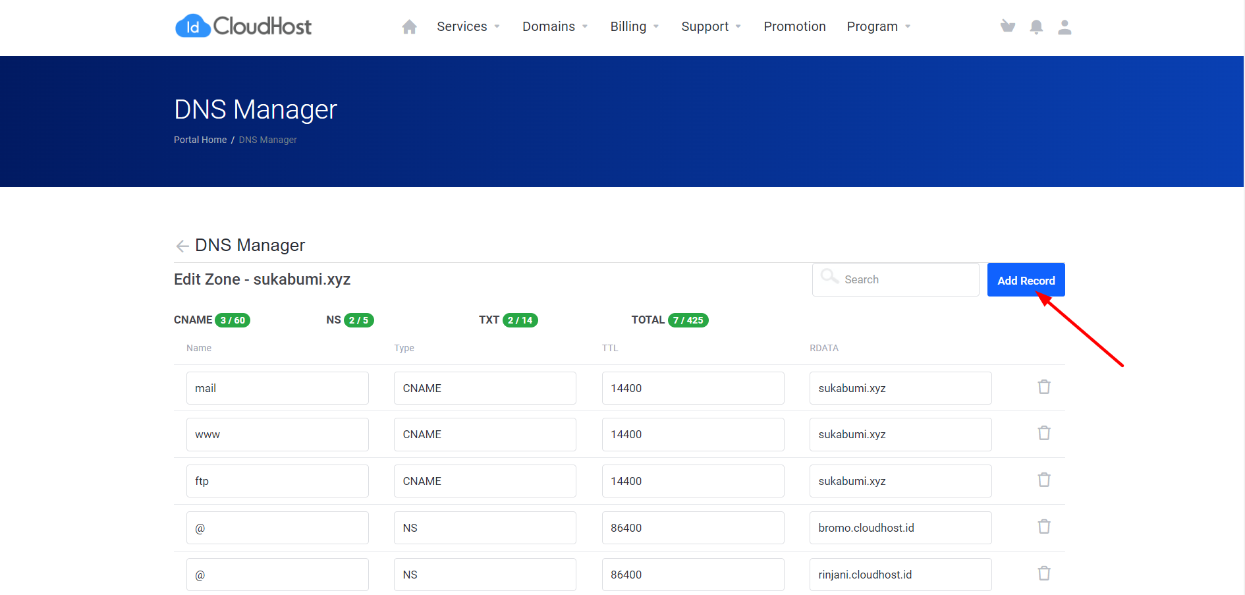This screenshot has width=1245, height=595.
Task: Click the Add Record button
Action: 1026,280
